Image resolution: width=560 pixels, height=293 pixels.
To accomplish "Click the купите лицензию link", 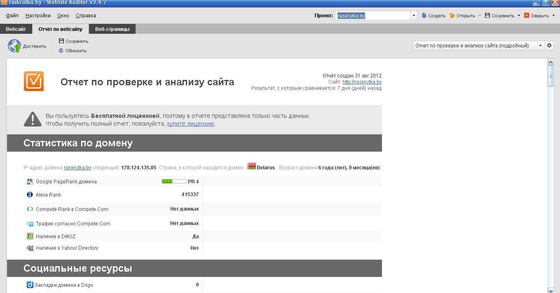I will pyautogui.click(x=191, y=124).
